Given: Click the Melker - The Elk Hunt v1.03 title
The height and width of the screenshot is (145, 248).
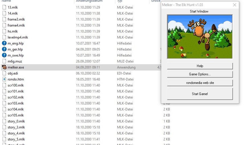Looking at the screenshot, I should (183, 5).
